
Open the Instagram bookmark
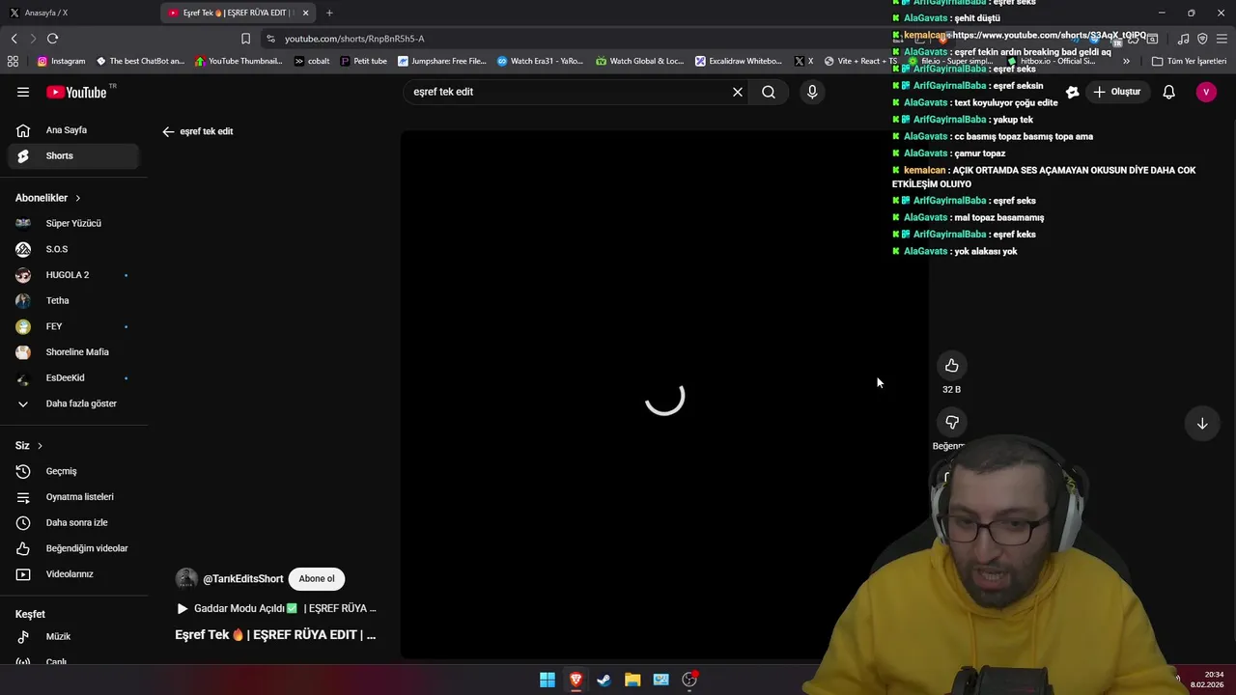pos(61,61)
